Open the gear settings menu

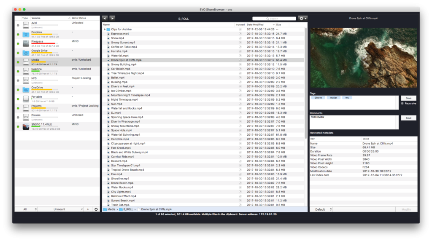[x=302, y=19]
